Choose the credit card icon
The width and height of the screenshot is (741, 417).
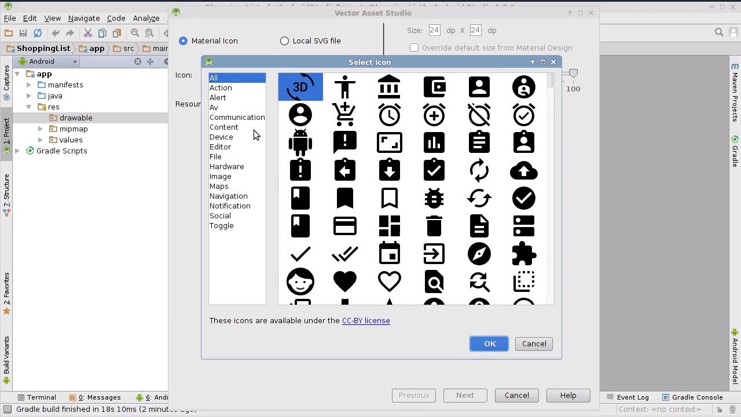(345, 226)
